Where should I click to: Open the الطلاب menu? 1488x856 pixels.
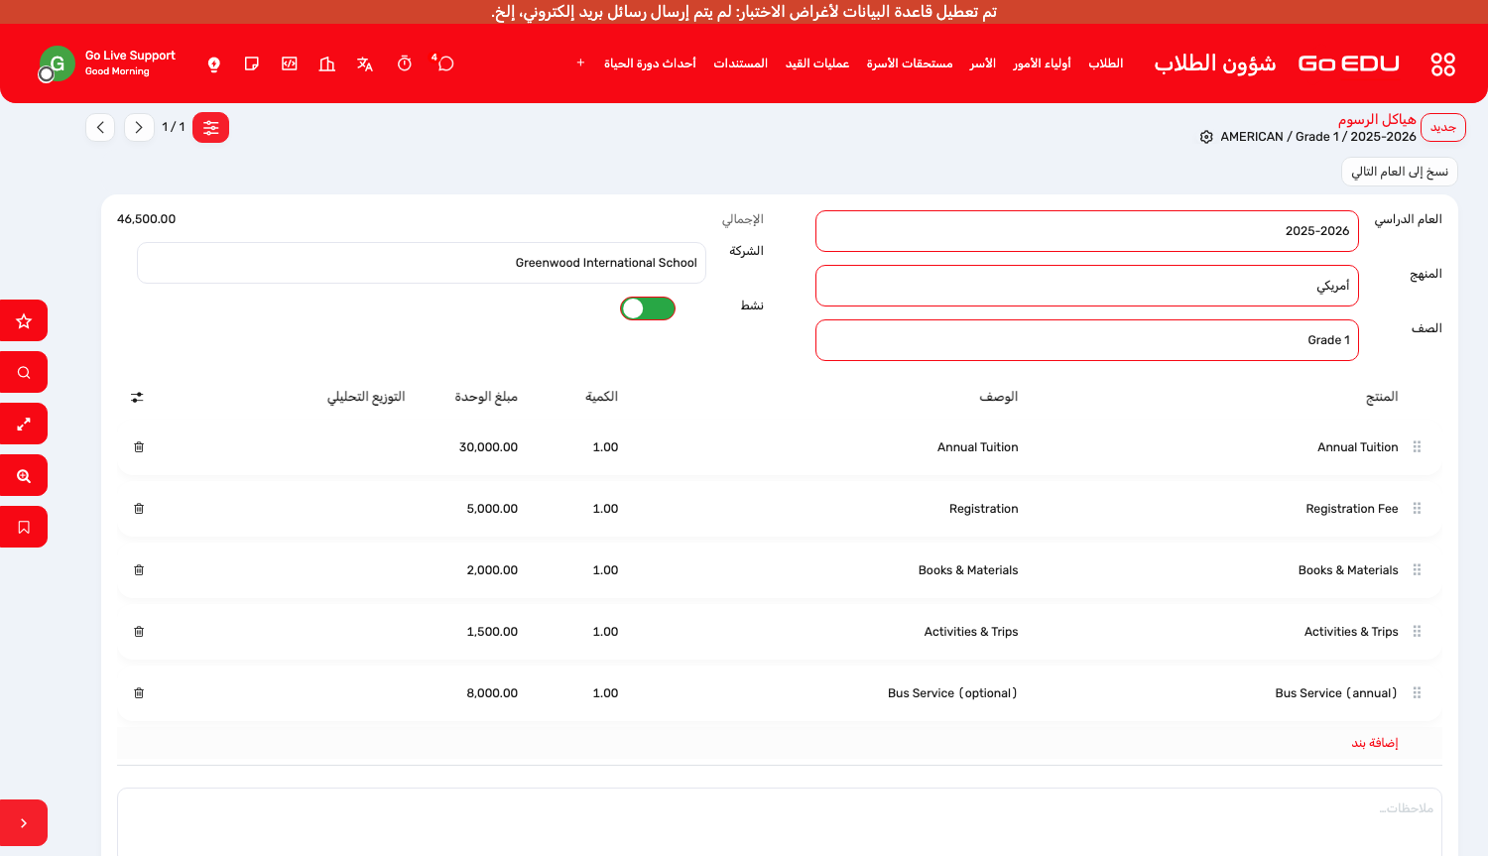tap(1106, 63)
